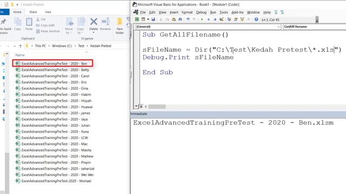Click the Immediate window title bar
The image size is (346, 194).
238,114
